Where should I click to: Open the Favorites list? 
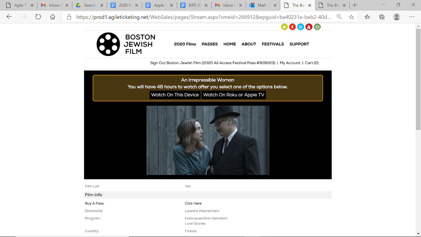coord(367,17)
